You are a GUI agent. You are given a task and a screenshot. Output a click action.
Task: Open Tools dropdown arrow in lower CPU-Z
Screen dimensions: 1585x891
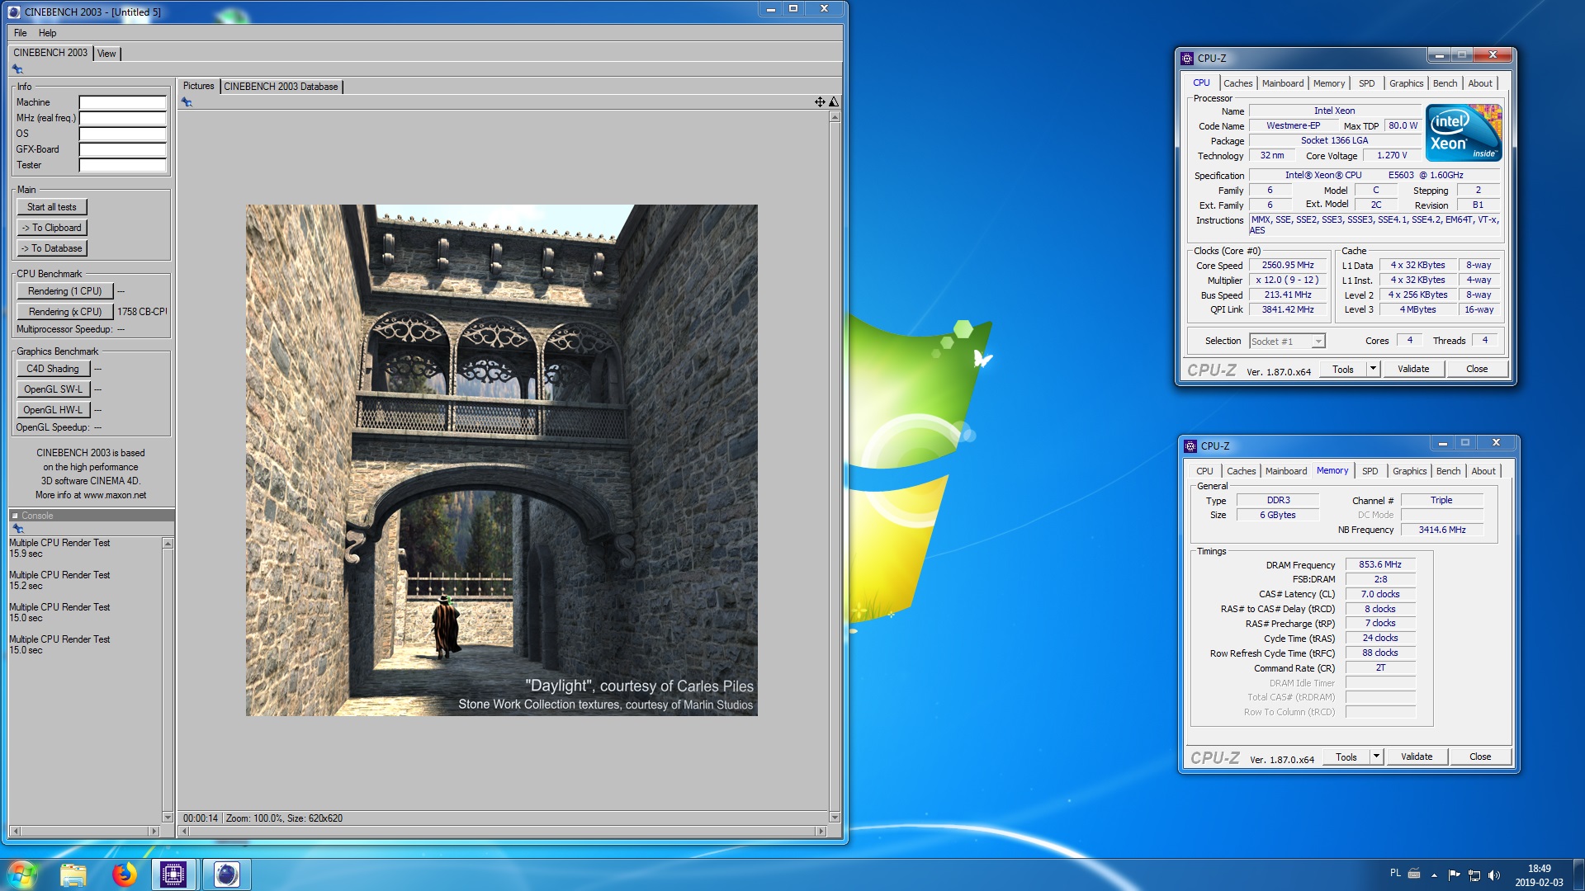point(1377,757)
